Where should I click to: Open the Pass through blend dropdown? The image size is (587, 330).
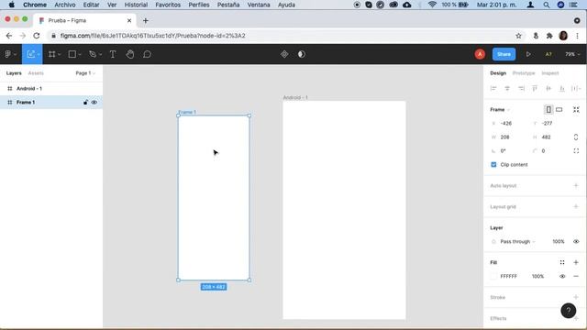click(x=517, y=241)
